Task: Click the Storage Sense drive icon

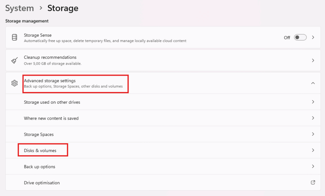Action: coord(15,37)
